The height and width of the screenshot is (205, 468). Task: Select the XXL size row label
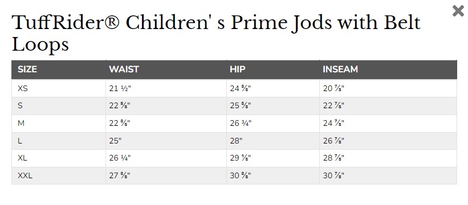tap(25, 175)
